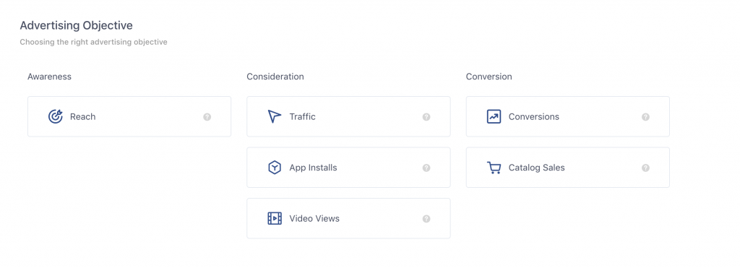Open the help tooltip for Traffic

[x=426, y=117]
